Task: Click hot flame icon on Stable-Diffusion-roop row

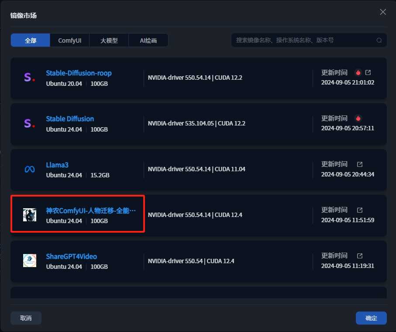Action: (358, 73)
